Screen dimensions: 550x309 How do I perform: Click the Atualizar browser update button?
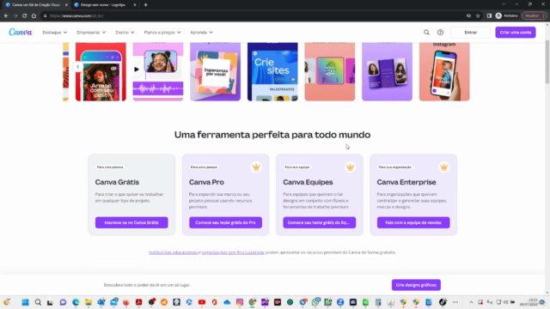click(534, 15)
